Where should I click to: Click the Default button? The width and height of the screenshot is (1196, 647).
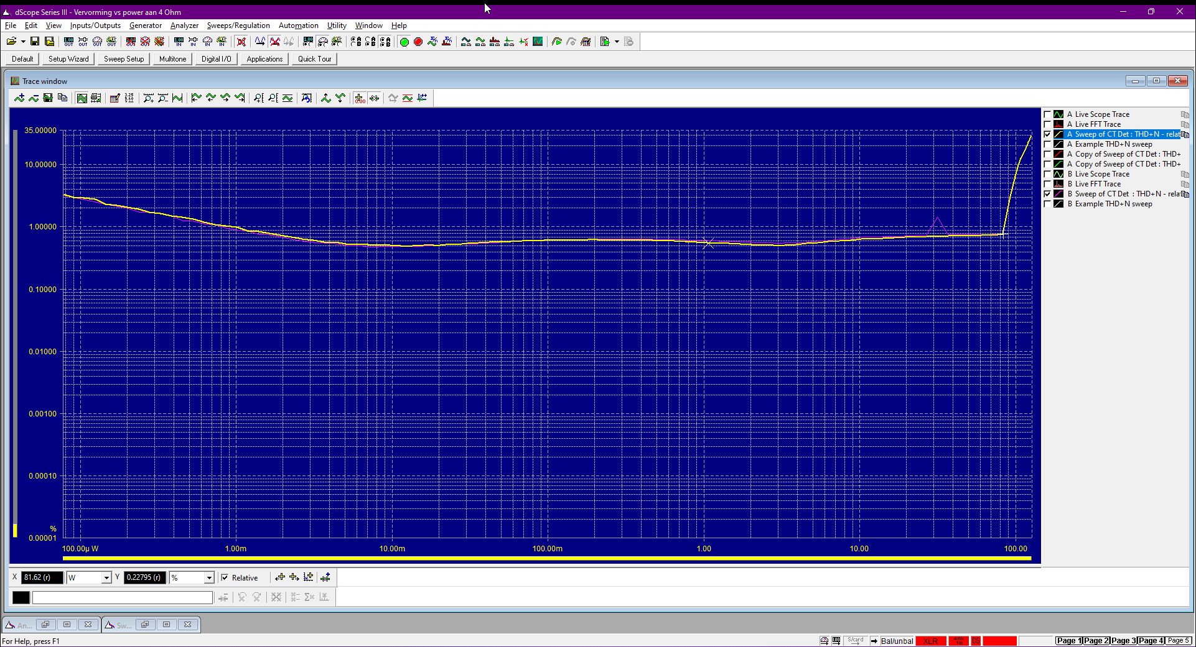click(x=22, y=59)
